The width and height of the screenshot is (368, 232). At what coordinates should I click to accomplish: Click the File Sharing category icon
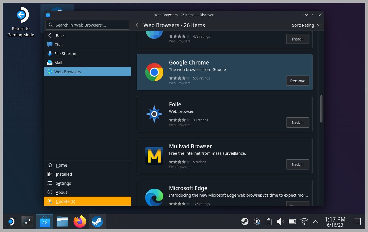point(50,53)
